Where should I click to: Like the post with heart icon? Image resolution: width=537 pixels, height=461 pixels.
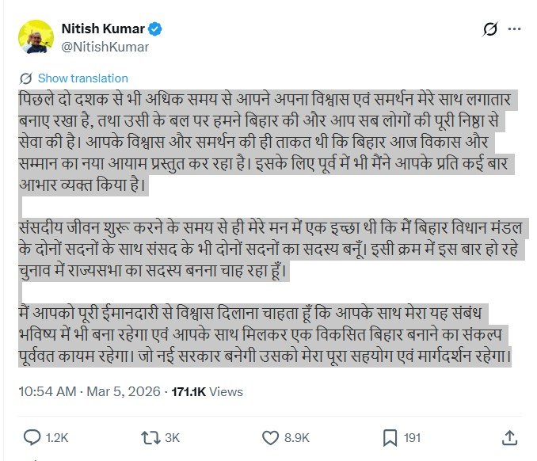point(270,437)
